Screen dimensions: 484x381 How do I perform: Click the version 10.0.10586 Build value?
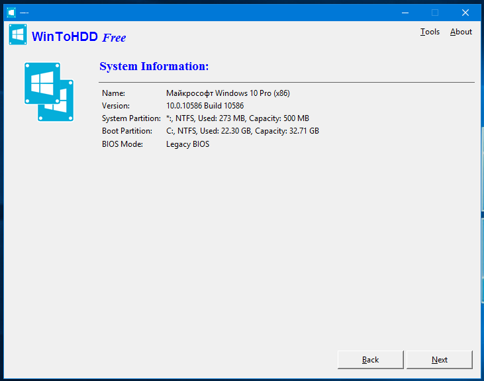pos(205,106)
